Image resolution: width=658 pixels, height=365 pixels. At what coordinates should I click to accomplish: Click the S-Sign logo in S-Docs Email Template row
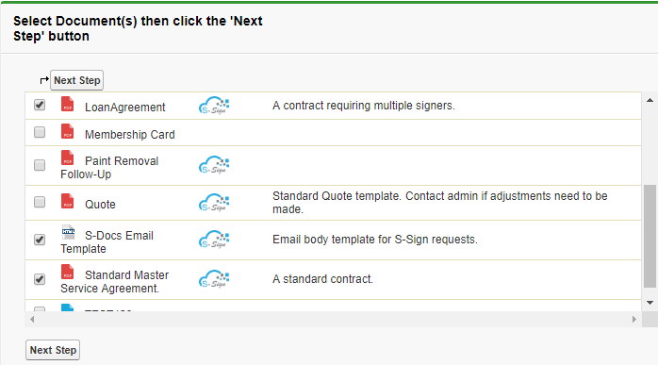214,240
